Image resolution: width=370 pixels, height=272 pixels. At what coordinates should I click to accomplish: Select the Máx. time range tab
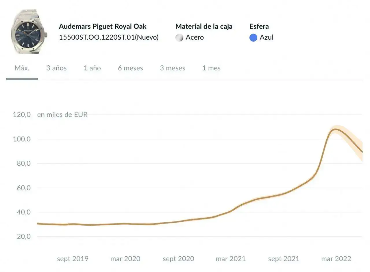(22, 68)
